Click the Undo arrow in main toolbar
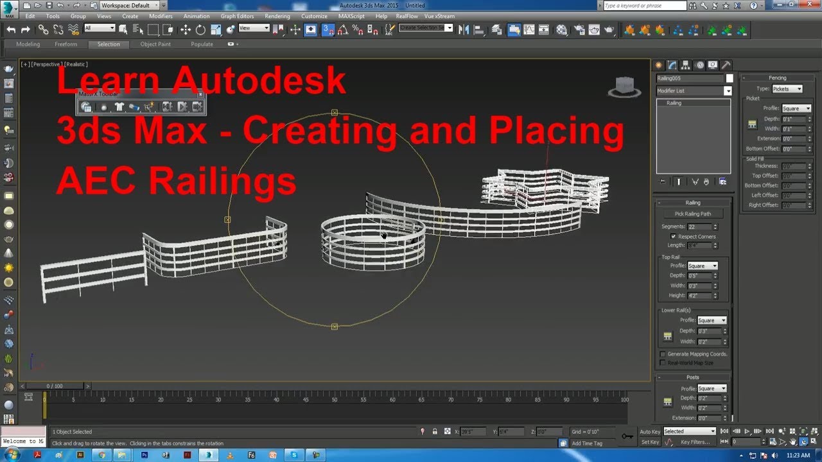The height and width of the screenshot is (462, 822). [x=11, y=30]
